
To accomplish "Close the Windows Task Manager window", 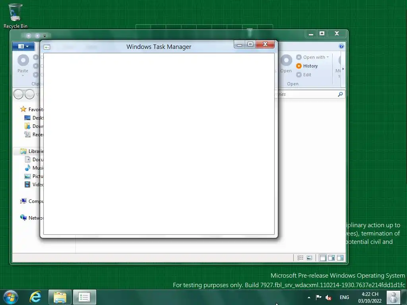I will point(265,44).
